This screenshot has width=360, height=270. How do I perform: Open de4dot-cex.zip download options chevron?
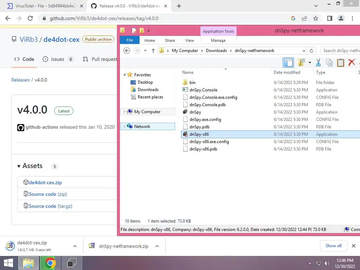coord(75,246)
